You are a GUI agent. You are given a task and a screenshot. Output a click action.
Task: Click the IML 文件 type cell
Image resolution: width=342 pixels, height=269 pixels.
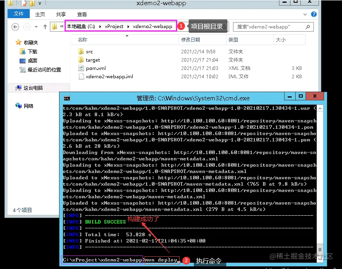click(239, 76)
